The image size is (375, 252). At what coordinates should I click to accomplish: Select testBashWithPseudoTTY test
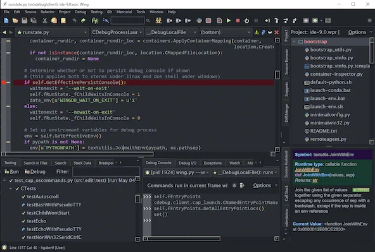coord(54,205)
